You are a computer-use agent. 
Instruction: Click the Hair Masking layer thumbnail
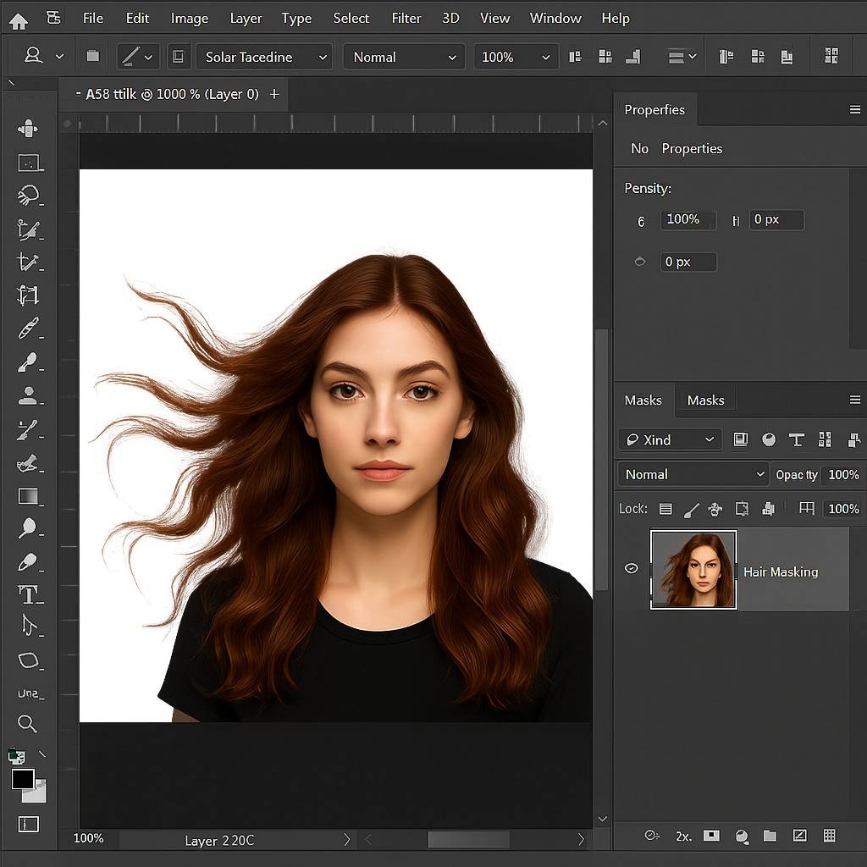[693, 569]
